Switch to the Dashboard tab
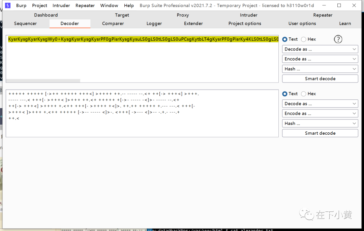 [x=46, y=15]
